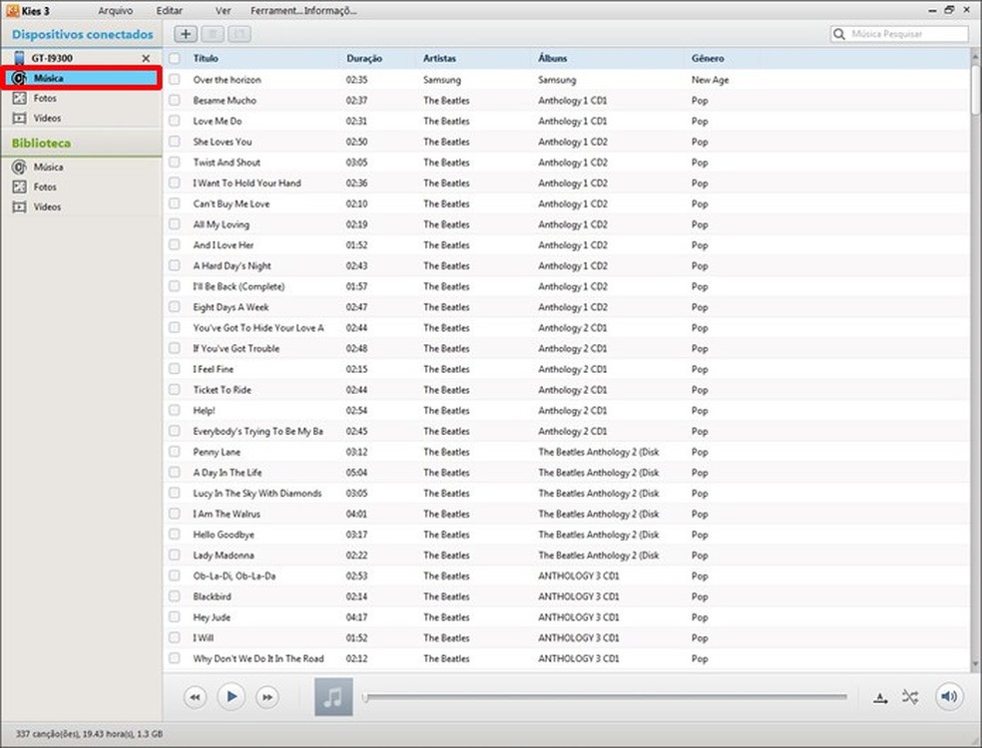Image resolution: width=982 pixels, height=748 pixels.
Task: Click the playback progress slider
Action: [x=605, y=697]
